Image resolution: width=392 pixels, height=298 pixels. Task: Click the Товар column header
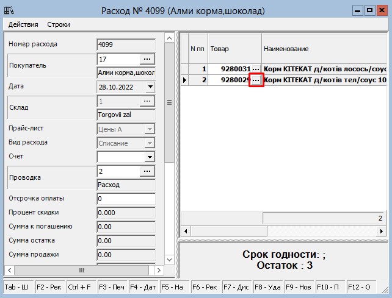point(234,48)
